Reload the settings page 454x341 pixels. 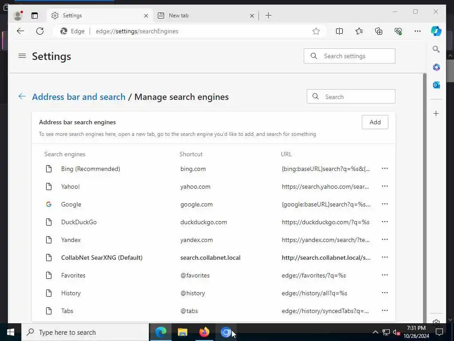click(40, 31)
